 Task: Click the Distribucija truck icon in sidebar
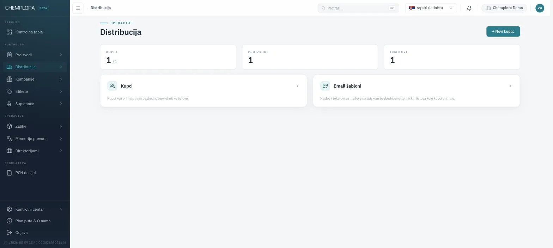(10, 67)
